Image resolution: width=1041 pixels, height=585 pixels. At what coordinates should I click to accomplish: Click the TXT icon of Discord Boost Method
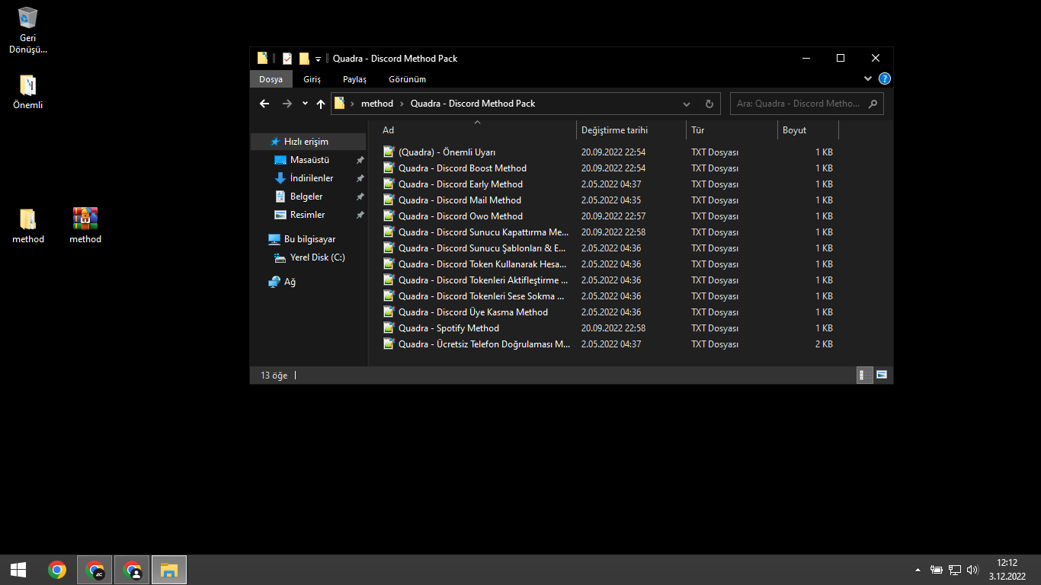pyautogui.click(x=389, y=168)
